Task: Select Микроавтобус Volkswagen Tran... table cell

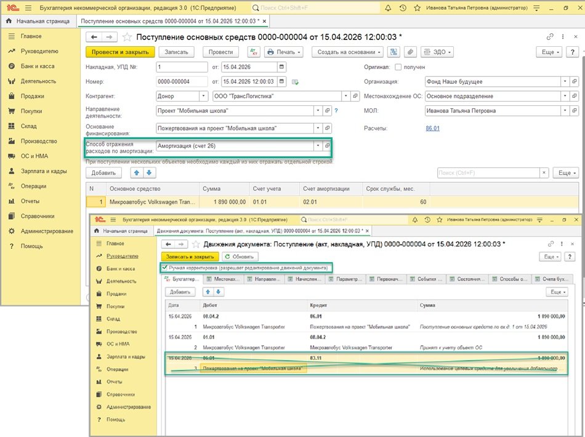Action: tap(152, 202)
